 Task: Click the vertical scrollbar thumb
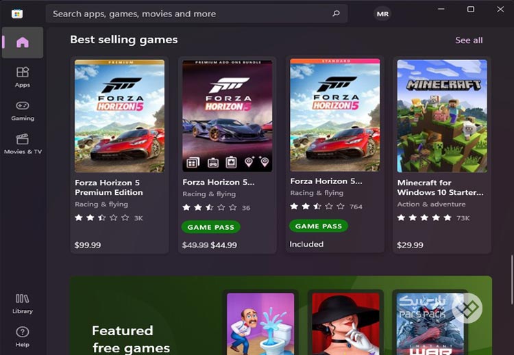513,279
